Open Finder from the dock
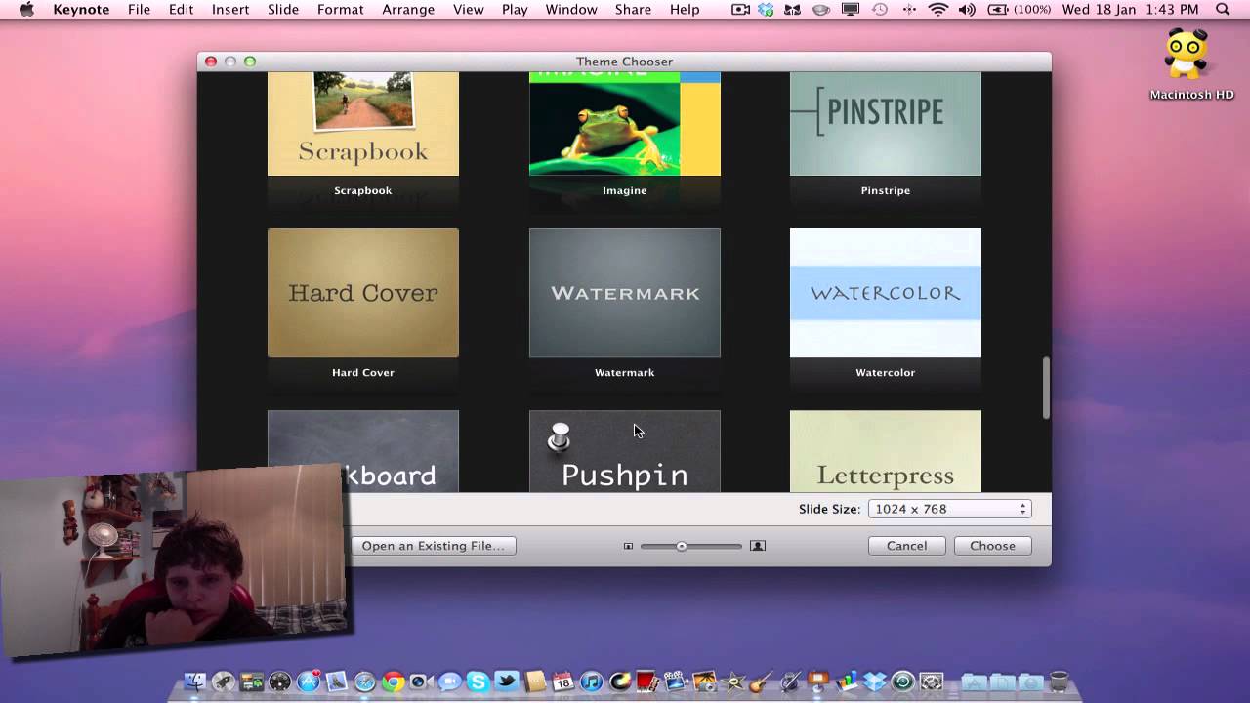The width and height of the screenshot is (1250, 703). click(x=194, y=682)
